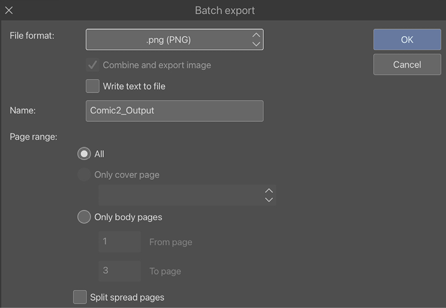Click the Split spread pages label
Viewport: 446px width, 308px height.
pos(127,297)
